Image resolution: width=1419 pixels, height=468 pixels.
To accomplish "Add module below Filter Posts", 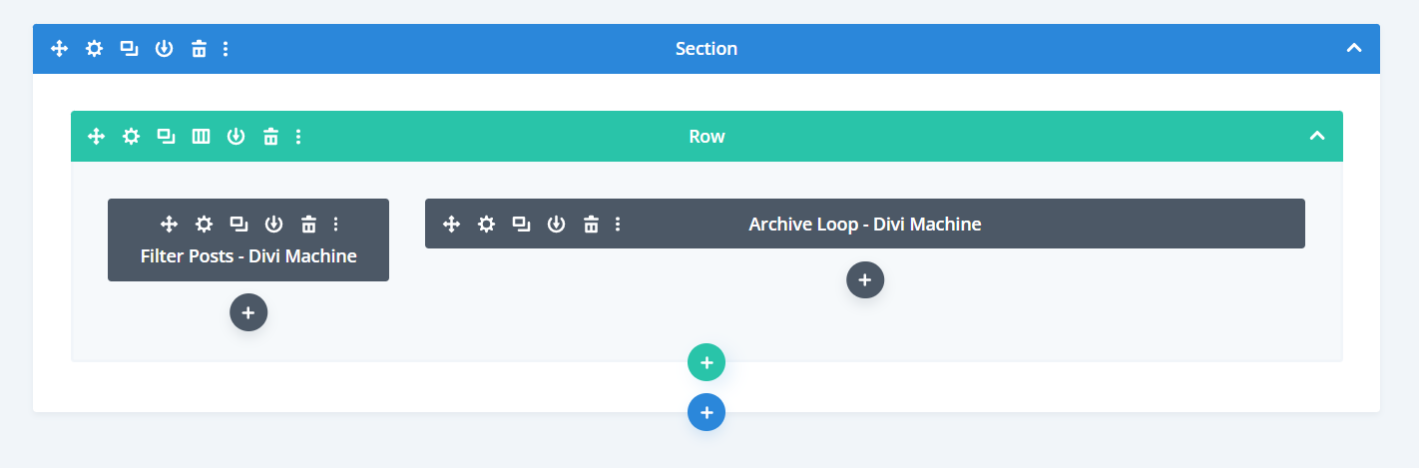I will click(248, 312).
